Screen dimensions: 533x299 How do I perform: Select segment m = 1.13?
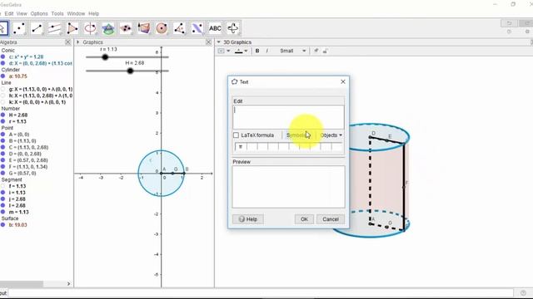click(18, 213)
